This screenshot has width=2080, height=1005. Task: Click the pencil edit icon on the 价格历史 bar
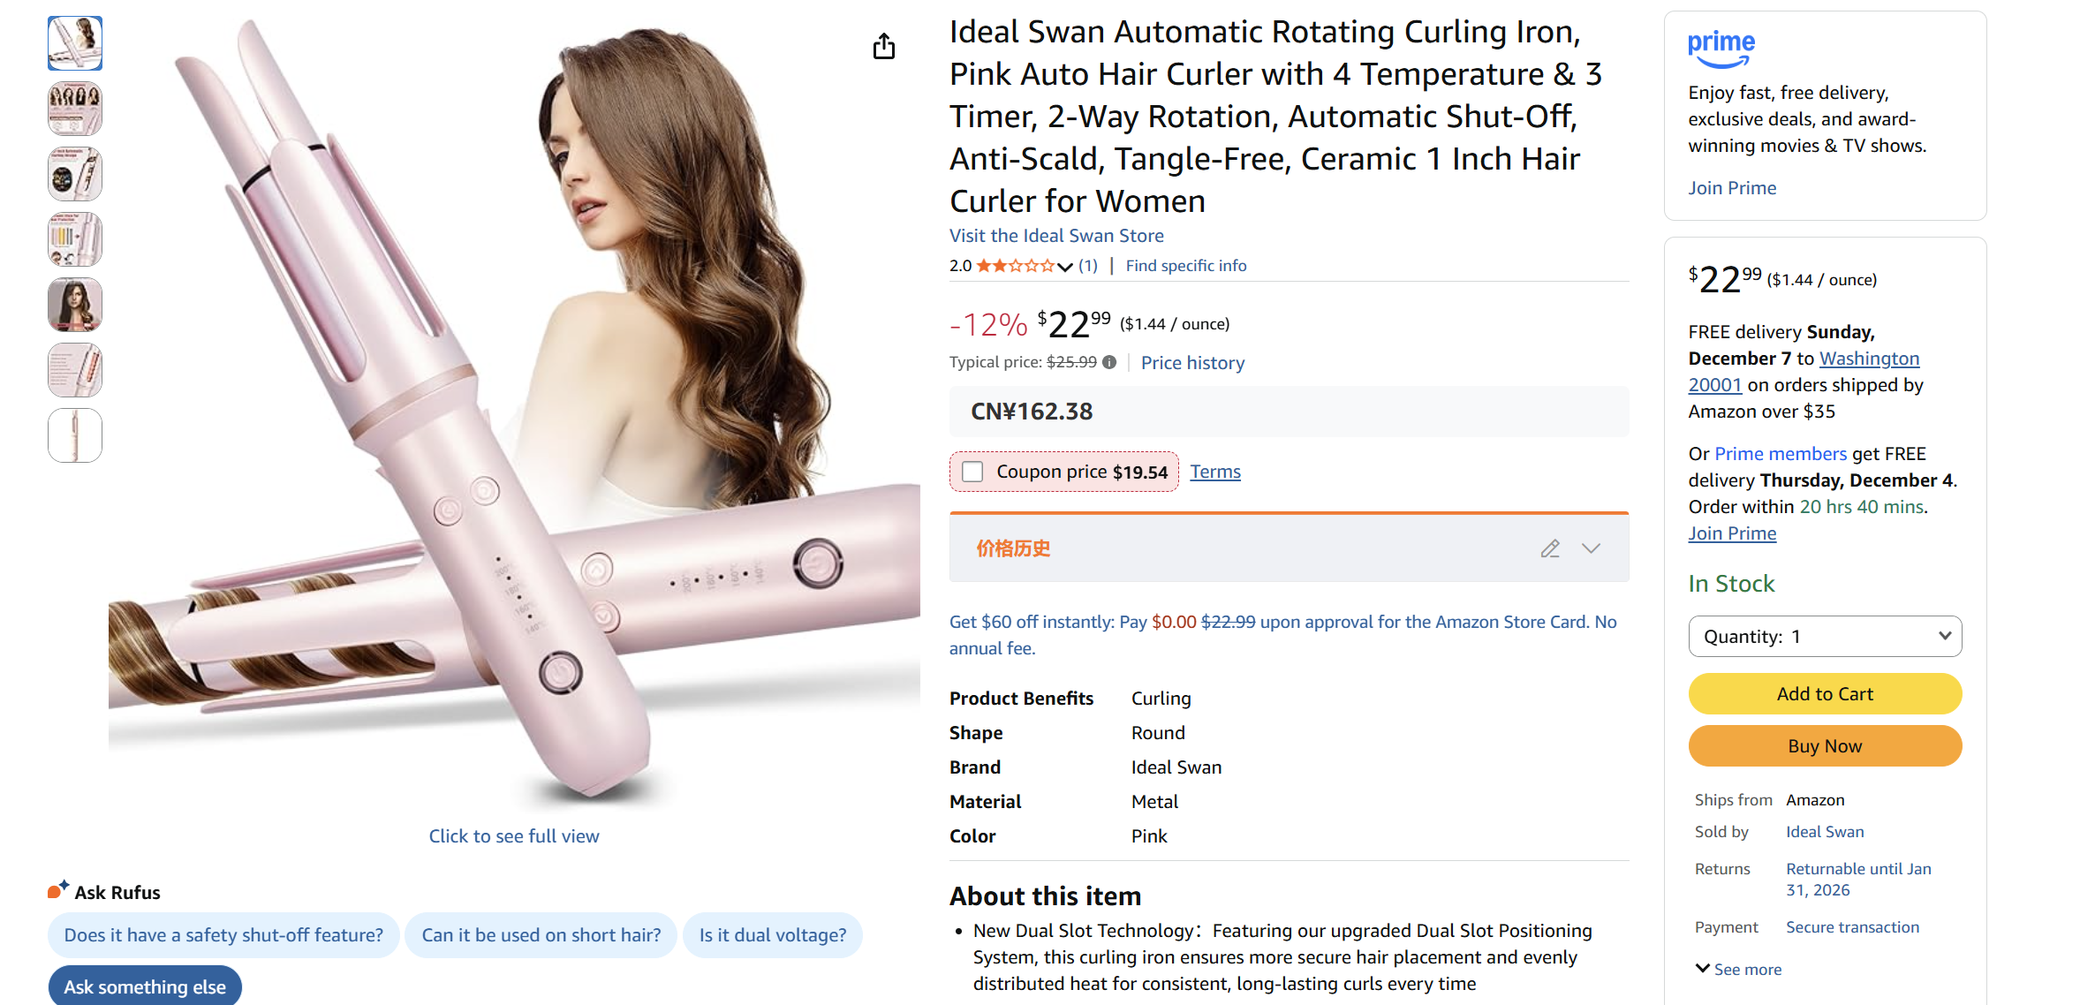pos(1550,548)
